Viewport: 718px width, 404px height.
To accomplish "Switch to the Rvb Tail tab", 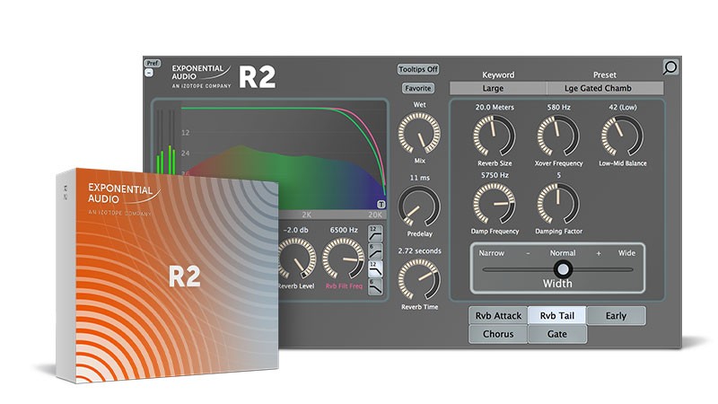I will [556, 316].
